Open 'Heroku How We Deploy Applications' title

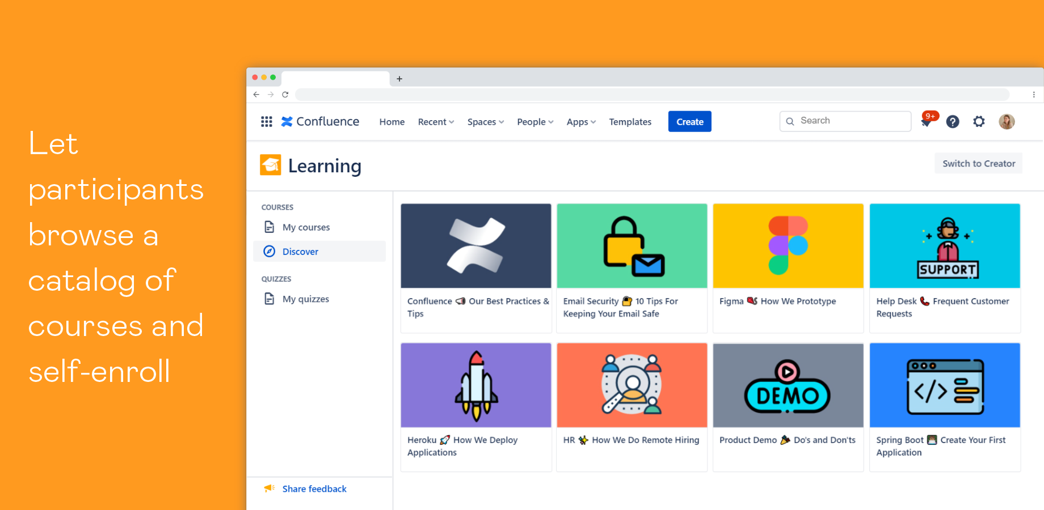click(x=462, y=446)
